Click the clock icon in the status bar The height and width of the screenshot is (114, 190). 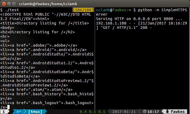pos(144,112)
